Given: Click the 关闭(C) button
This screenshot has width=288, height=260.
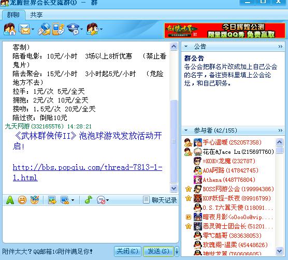Looking at the screenshot, I should pyautogui.click(x=127, y=251).
